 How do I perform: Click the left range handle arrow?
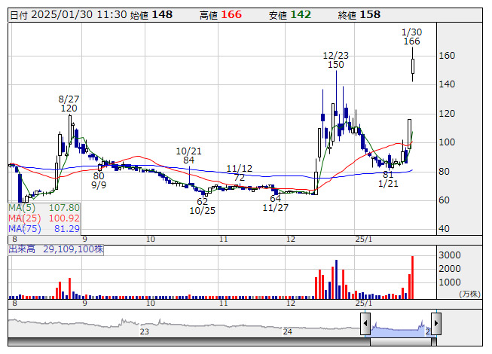pos(365,324)
